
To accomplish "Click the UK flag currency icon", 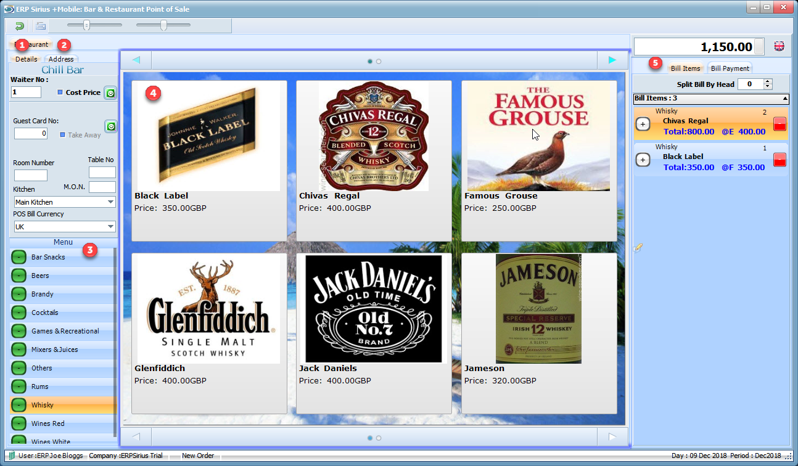I will (x=779, y=46).
